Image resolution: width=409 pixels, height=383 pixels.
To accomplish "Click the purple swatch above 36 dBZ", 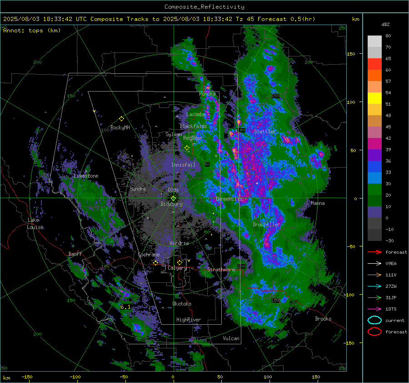I will [x=374, y=155].
